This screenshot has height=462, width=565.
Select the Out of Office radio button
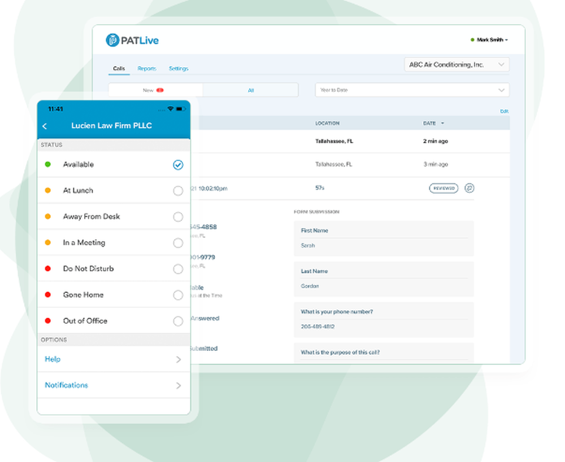(x=178, y=321)
